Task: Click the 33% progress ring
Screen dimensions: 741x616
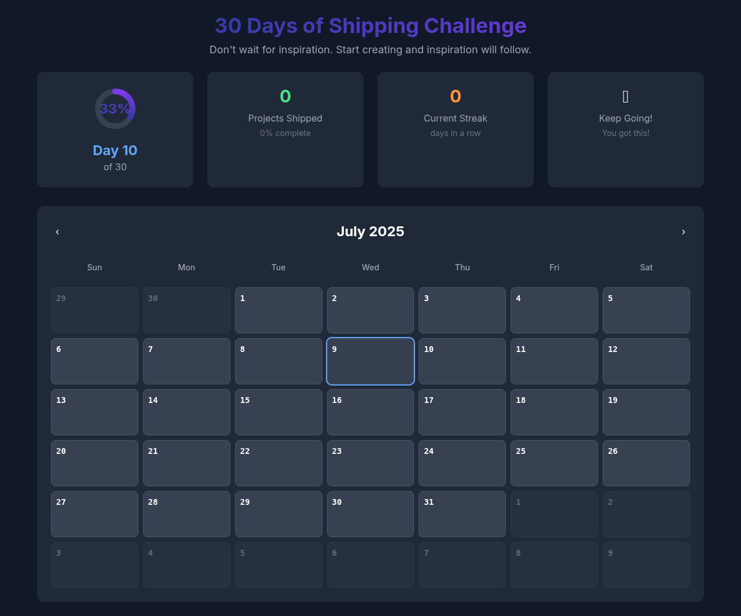Action: [x=115, y=108]
